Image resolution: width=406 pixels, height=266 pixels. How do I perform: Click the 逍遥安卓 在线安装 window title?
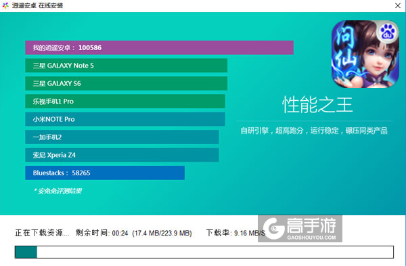(x=37, y=5)
